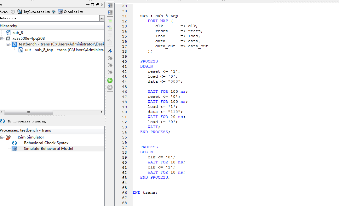
Task: Click Behavioral Check Syntax process
Action: coord(46,143)
